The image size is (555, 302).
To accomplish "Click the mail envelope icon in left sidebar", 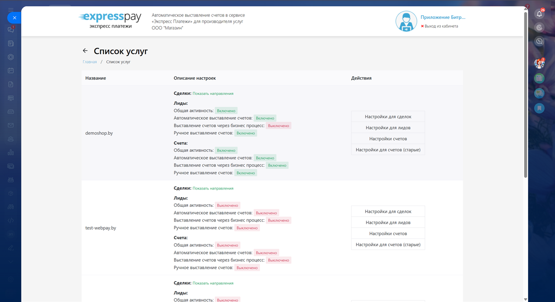I will pyautogui.click(x=11, y=125).
